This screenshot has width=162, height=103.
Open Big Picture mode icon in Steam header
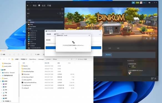[150, 3]
